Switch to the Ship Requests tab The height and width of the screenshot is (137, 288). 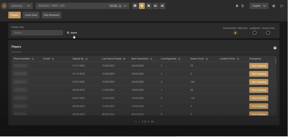coord(51,15)
